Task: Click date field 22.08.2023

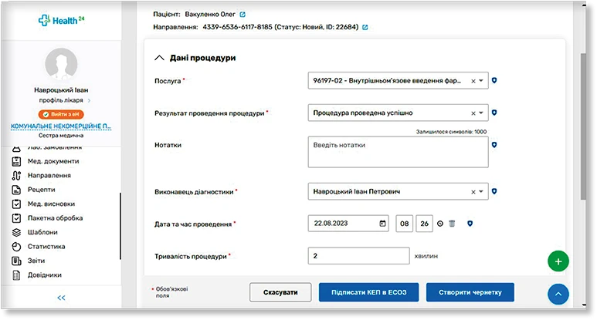Action: click(348, 224)
